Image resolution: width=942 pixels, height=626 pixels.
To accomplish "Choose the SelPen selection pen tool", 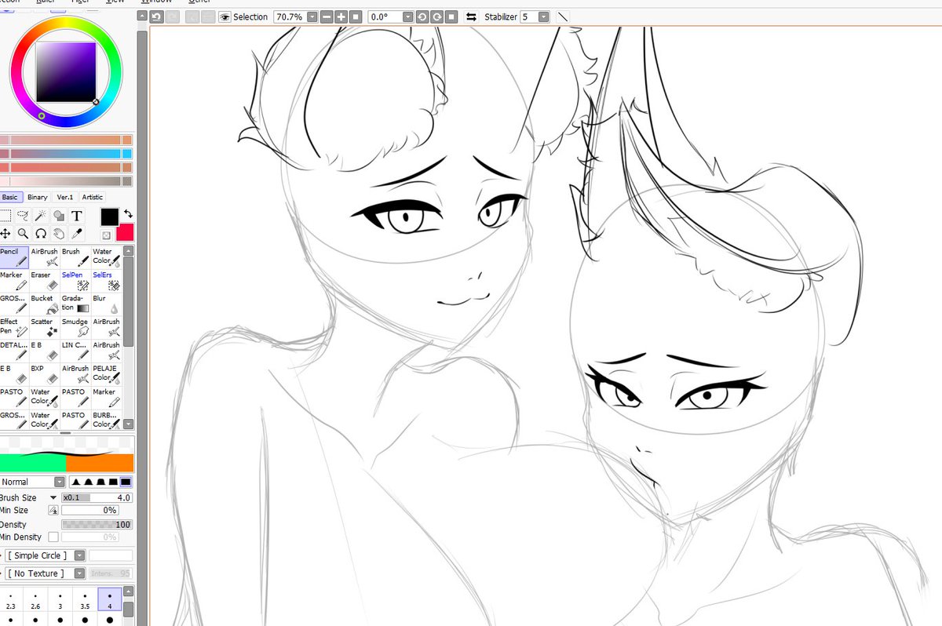I will tap(75, 281).
